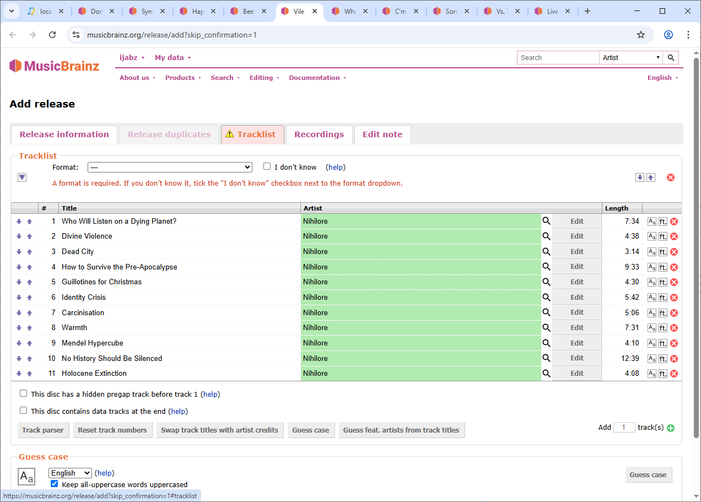Move 'Warmth' track down
This screenshot has width=701, height=502.
click(x=19, y=328)
